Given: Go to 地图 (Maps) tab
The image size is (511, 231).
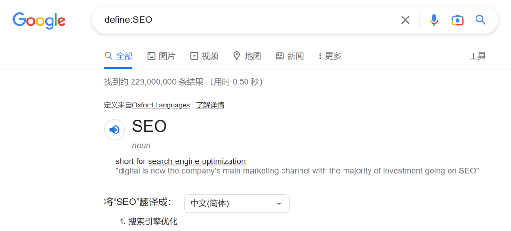Looking at the screenshot, I should tap(247, 56).
